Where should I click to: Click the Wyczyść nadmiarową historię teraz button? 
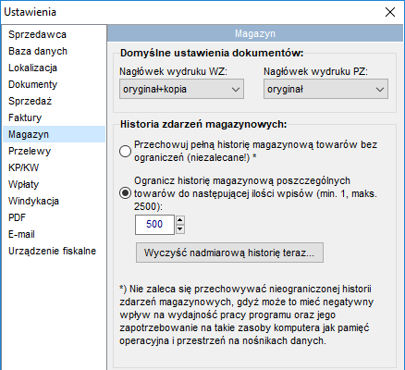point(229,253)
